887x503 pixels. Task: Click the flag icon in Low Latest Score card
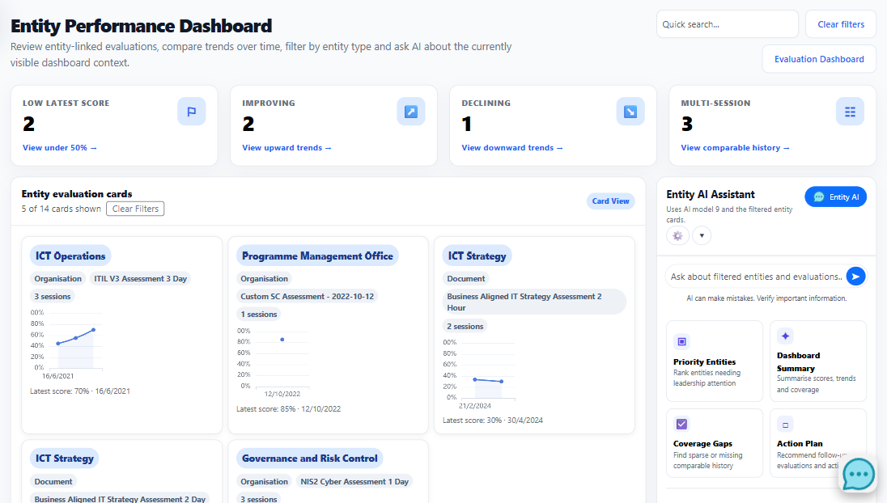tap(191, 112)
